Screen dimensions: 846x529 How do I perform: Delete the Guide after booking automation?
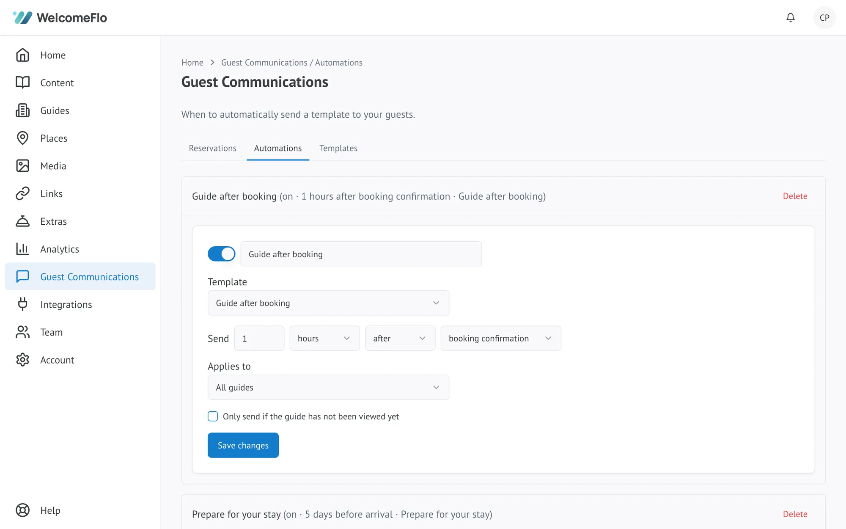pyautogui.click(x=795, y=196)
